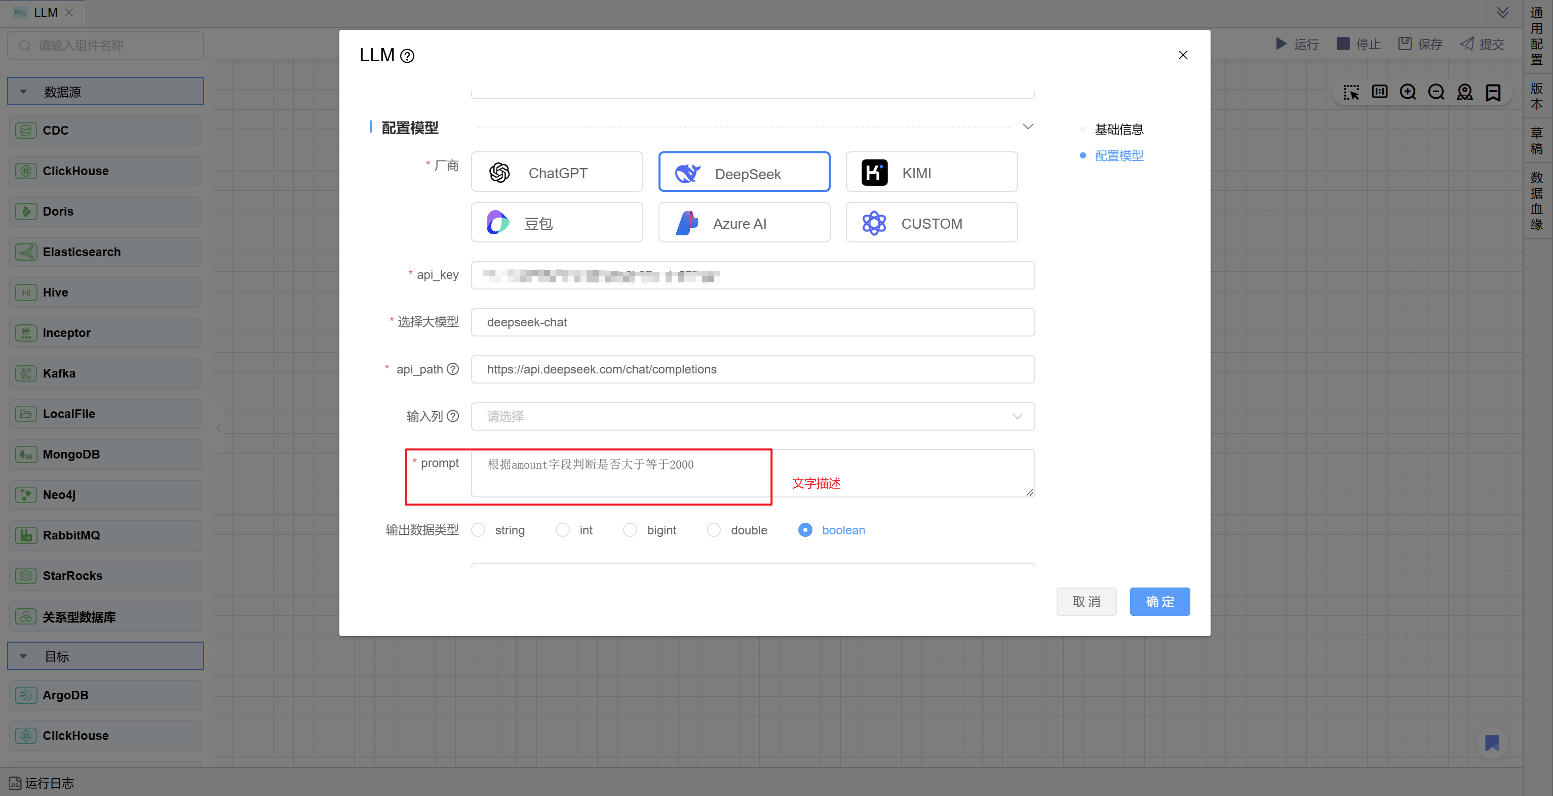
Task: Collapse the 数据源 category in sidebar
Action: (23, 92)
